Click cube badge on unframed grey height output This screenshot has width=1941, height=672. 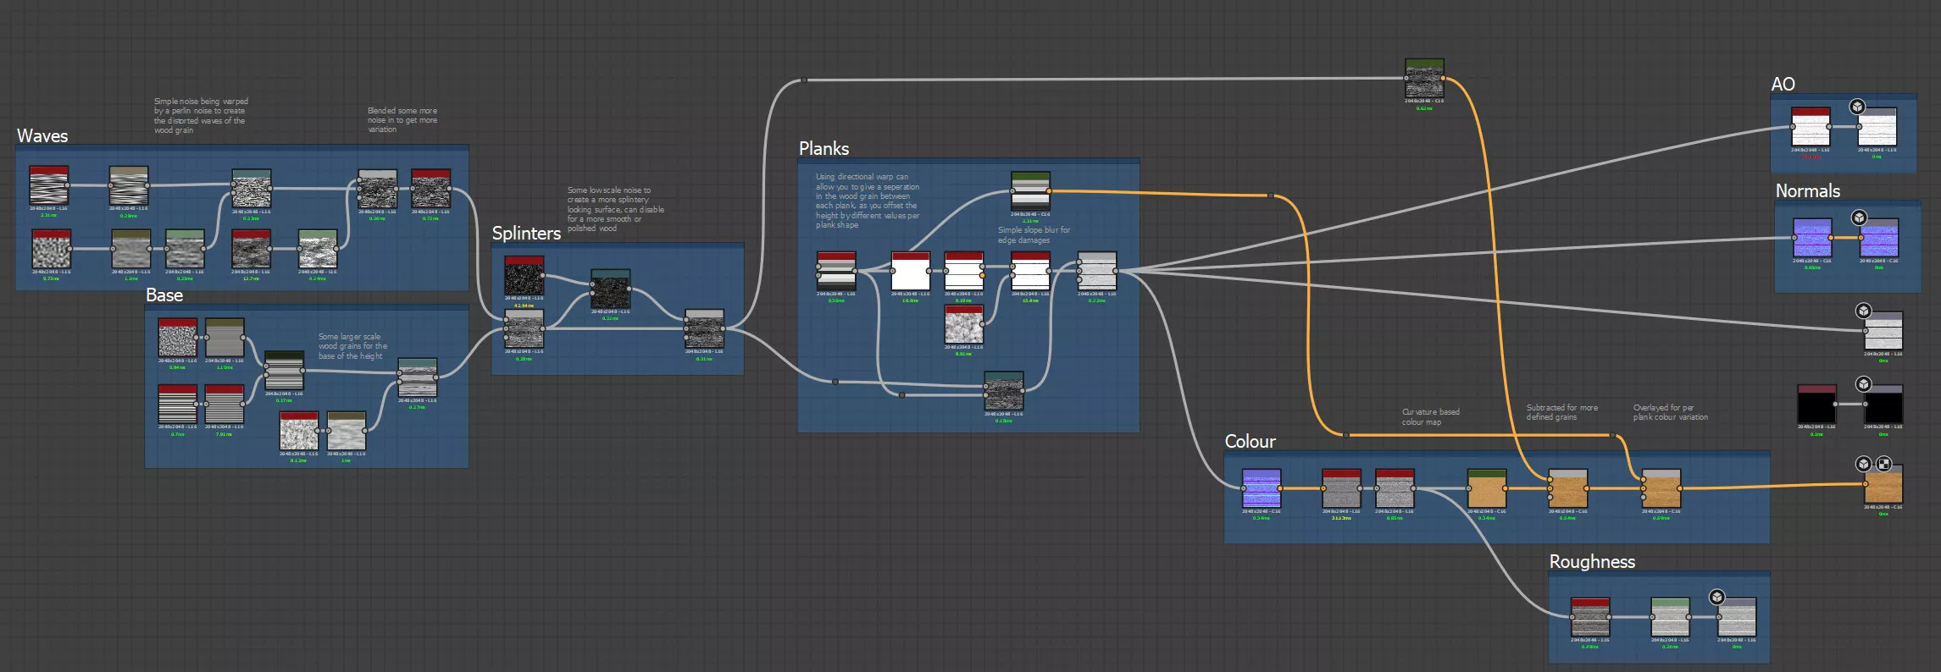tap(1864, 311)
